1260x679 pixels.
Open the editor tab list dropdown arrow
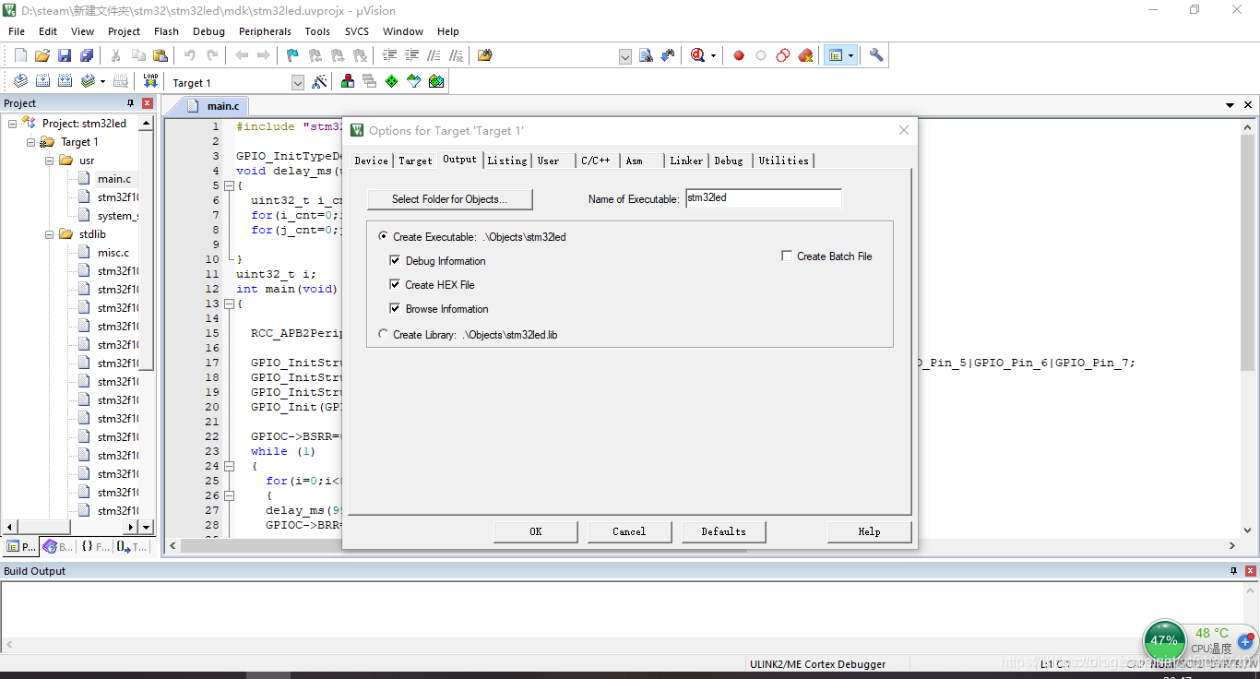(1230, 106)
